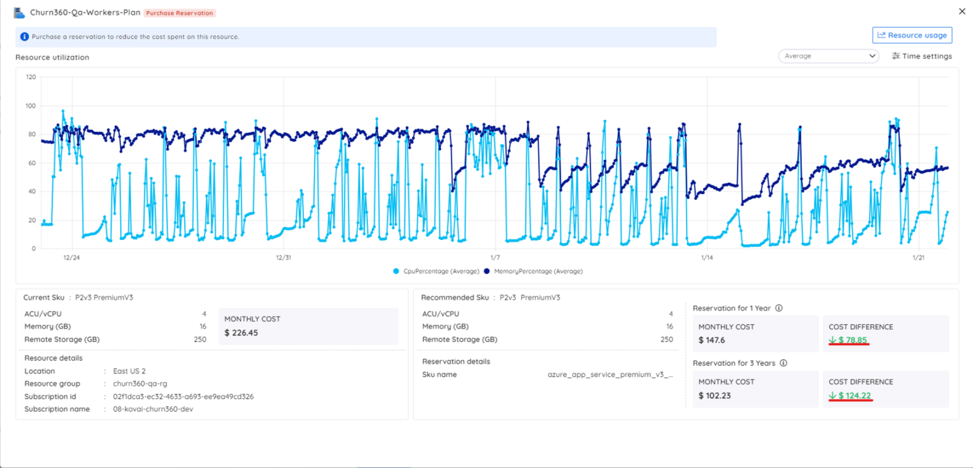The height and width of the screenshot is (468, 973).
Task: Open the $124.22 cost difference link
Action: pos(854,395)
